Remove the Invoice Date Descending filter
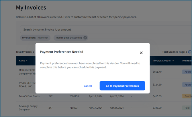 tap(85, 38)
